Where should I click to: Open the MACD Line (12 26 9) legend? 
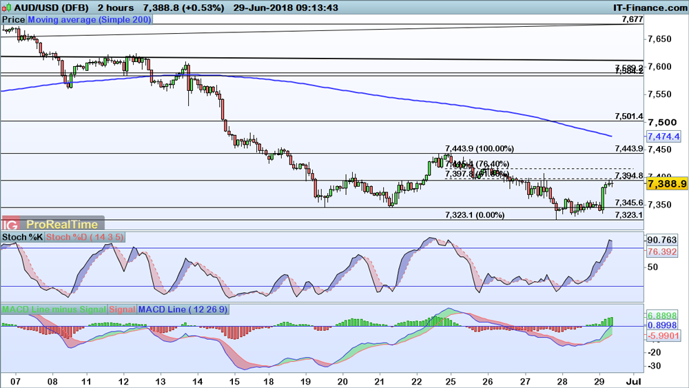tap(183, 309)
